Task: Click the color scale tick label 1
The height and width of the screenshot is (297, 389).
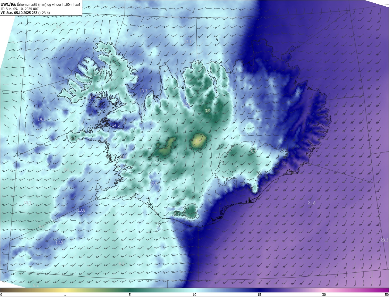Action: click(x=65, y=295)
